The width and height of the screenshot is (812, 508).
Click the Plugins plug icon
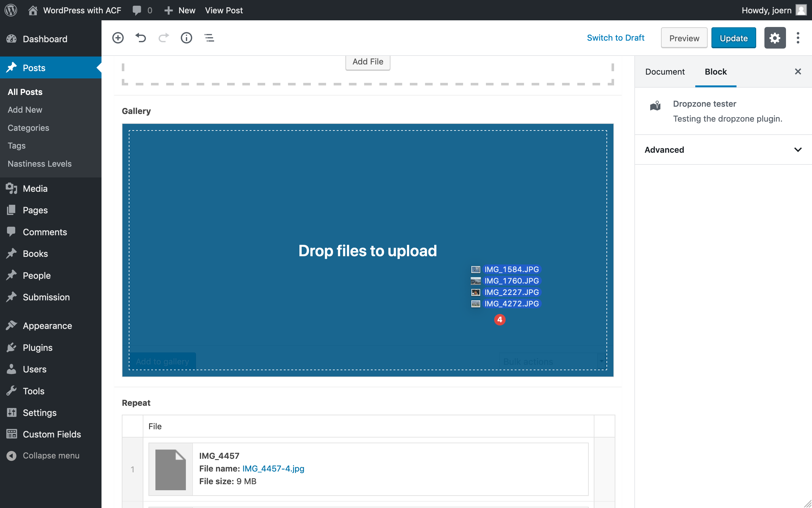point(11,347)
